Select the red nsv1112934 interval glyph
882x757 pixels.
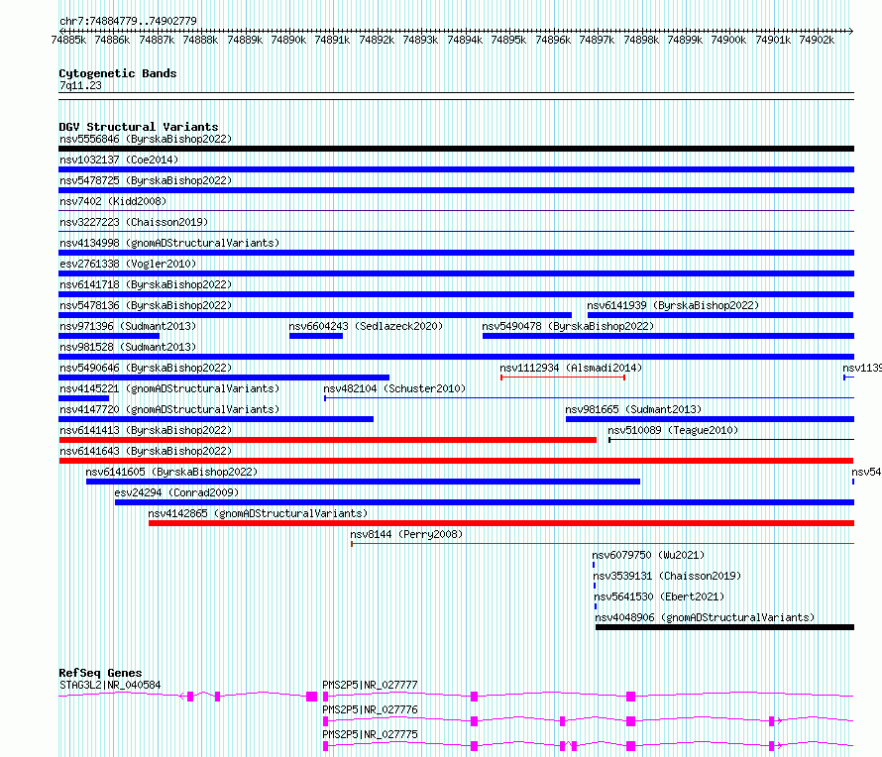coord(563,378)
